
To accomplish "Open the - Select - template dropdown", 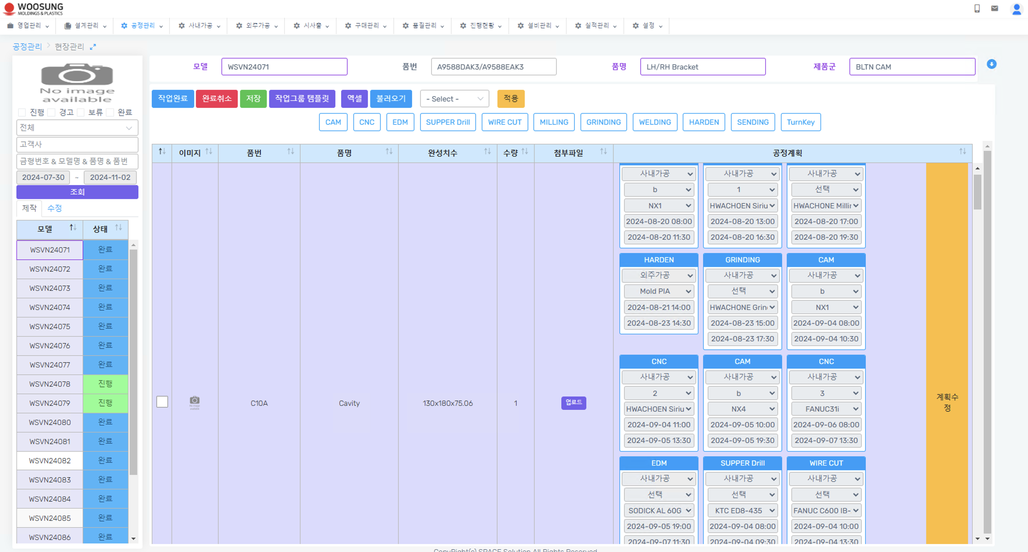I will pyautogui.click(x=454, y=98).
